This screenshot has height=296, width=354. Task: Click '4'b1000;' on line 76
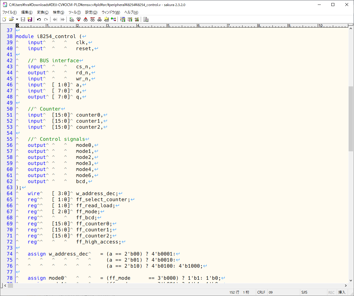click(191, 266)
